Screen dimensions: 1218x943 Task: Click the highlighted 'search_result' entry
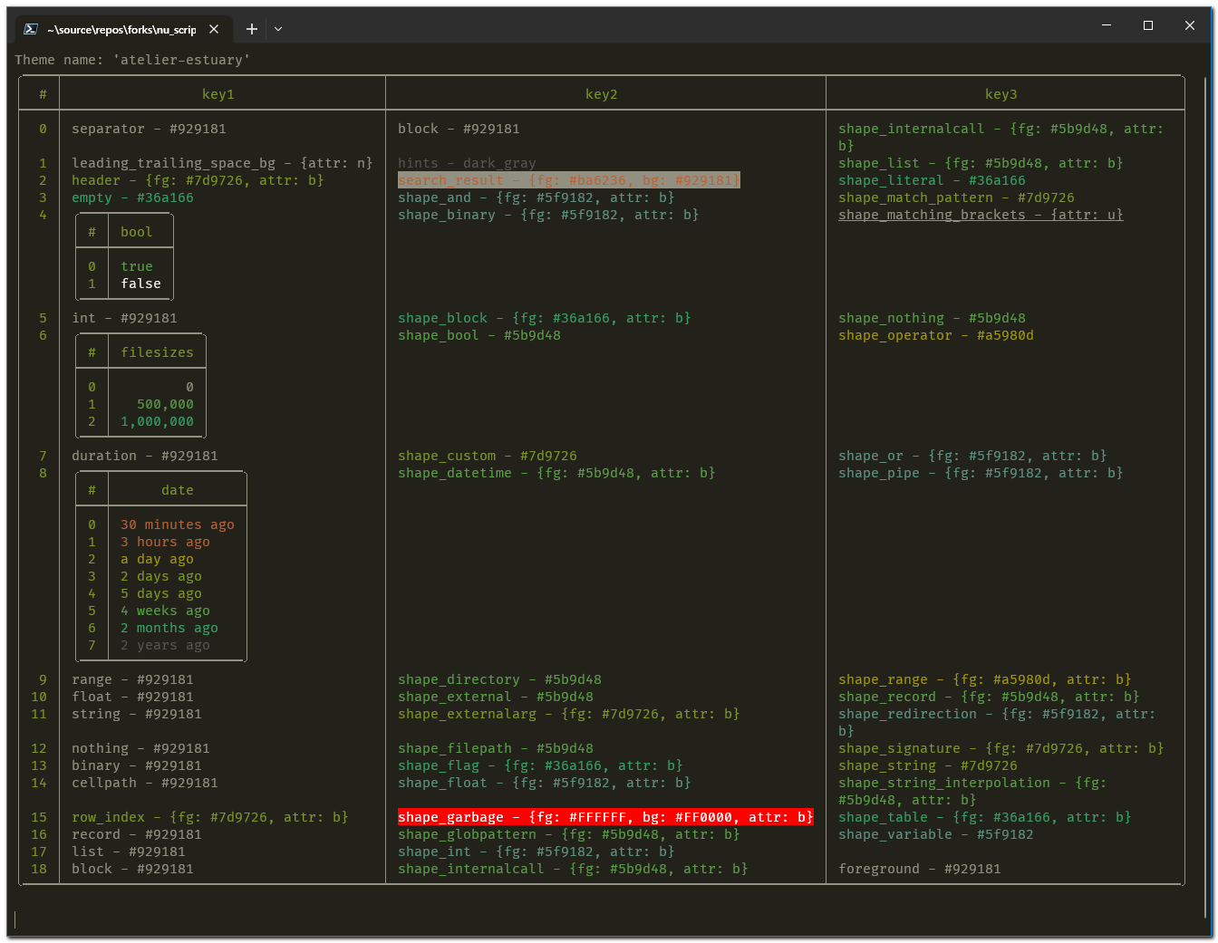569,180
